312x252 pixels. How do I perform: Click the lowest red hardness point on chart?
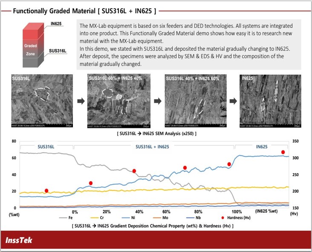click(46, 191)
